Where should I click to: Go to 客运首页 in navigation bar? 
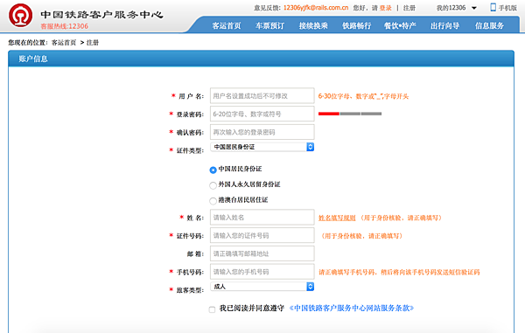(x=227, y=25)
